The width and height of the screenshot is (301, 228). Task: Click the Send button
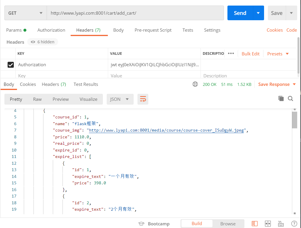(x=240, y=13)
